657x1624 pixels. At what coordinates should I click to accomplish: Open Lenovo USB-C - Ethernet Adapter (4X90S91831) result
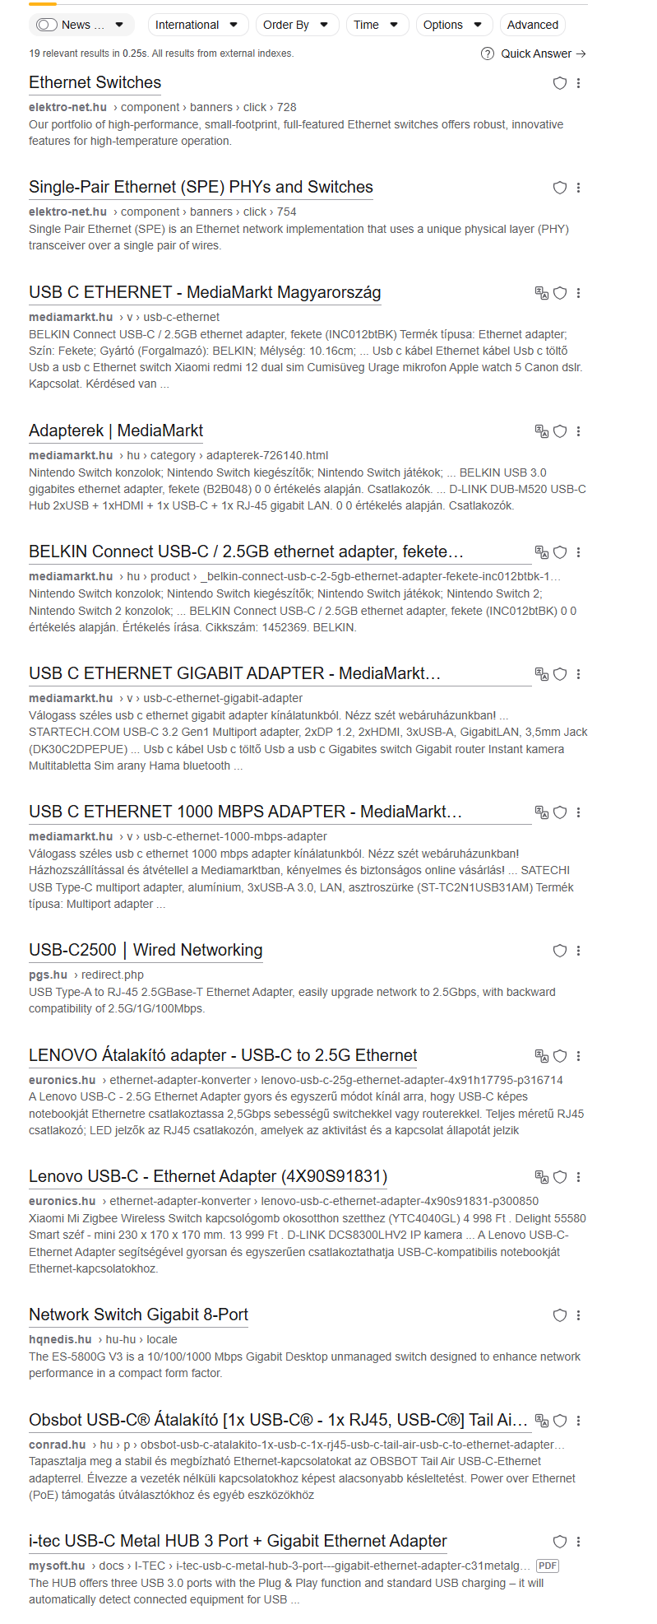click(x=208, y=1176)
